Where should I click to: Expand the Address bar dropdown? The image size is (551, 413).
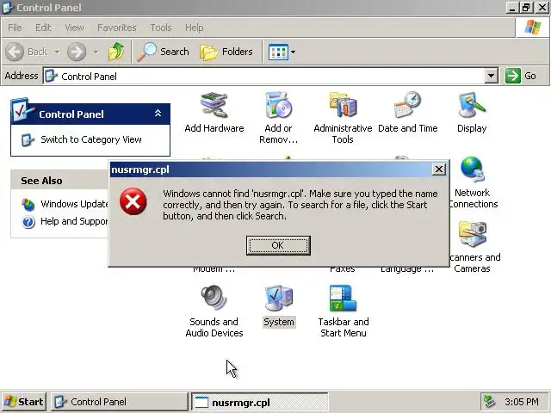[x=492, y=76]
